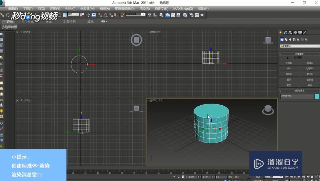The width and height of the screenshot is (320, 181).
Task: Switch to the Shapes category in the Create panel
Action: tap(286, 39)
